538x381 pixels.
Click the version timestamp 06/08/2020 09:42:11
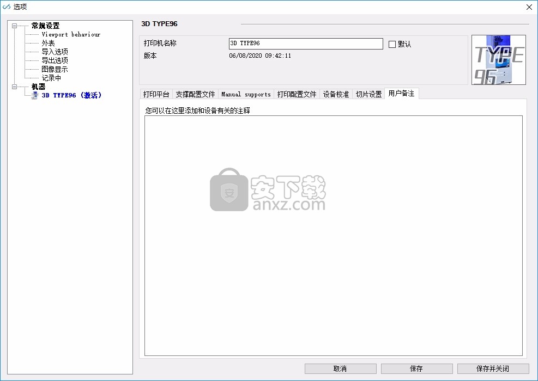pyautogui.click(x=260, y=56)
